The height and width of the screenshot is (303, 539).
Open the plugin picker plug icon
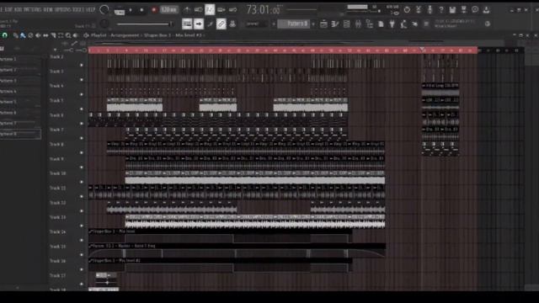392,24
